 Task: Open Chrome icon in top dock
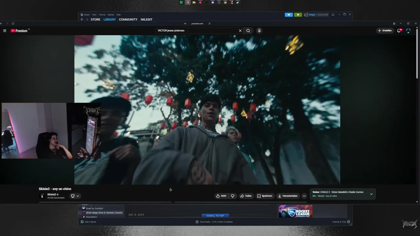(225, 2)
